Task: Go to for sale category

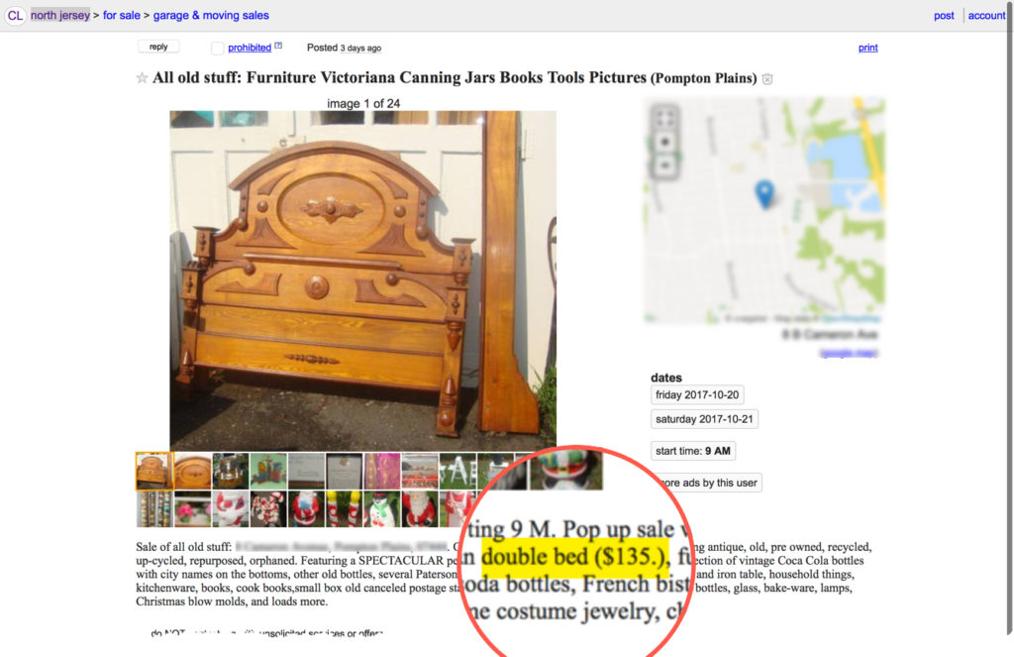Action: click(x=122, y=15)
